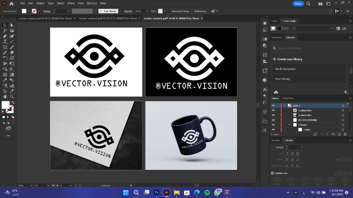Open Preferences button
The height and width of the screenshot is (198, 353).
coord(200,11)
